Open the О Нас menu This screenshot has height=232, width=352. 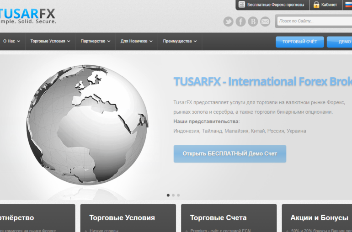coord(11,41)
